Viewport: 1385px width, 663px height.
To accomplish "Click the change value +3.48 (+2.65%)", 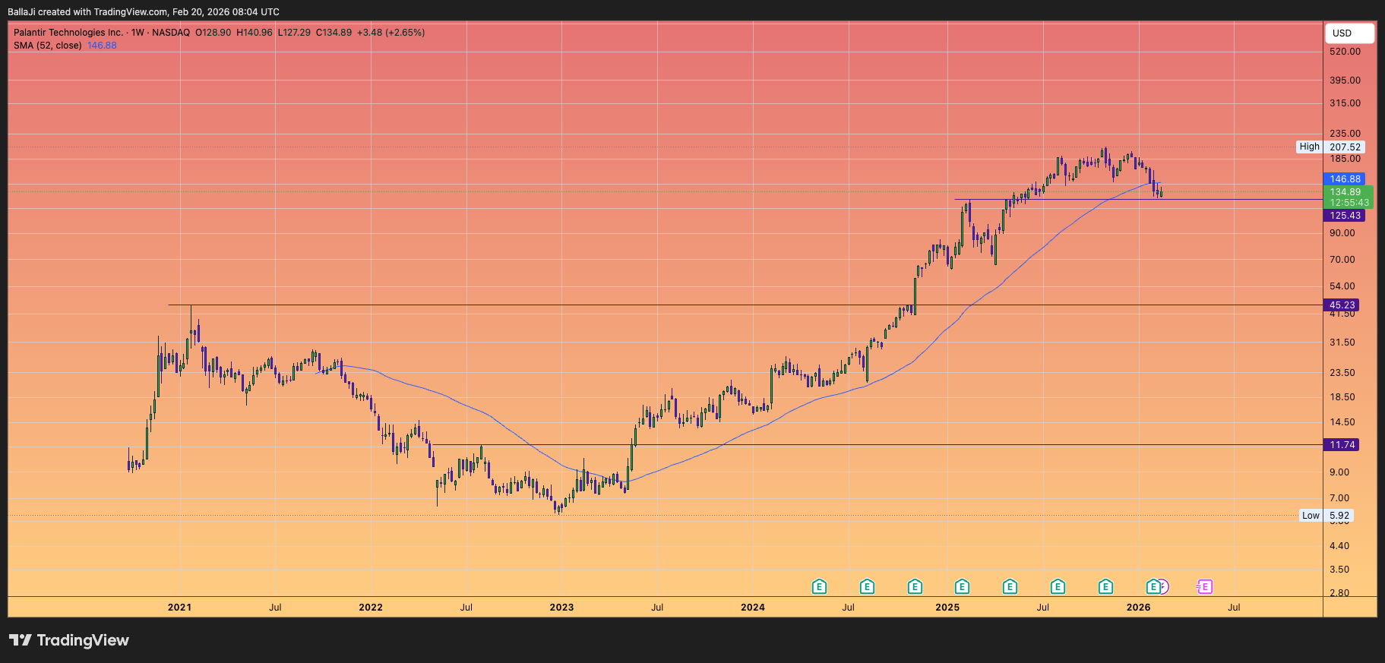I will [391, 33].
